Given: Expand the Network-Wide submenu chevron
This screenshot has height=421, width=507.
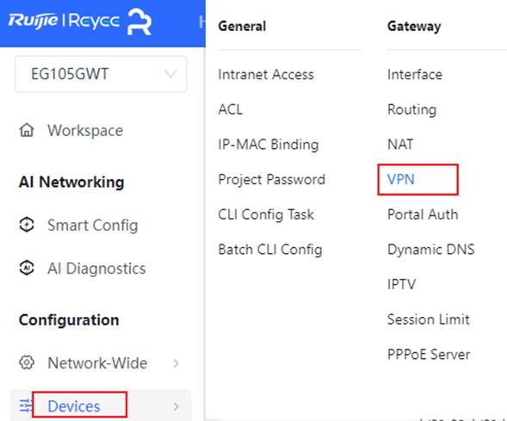Looking at the screenshot, I should coord(176,363).
